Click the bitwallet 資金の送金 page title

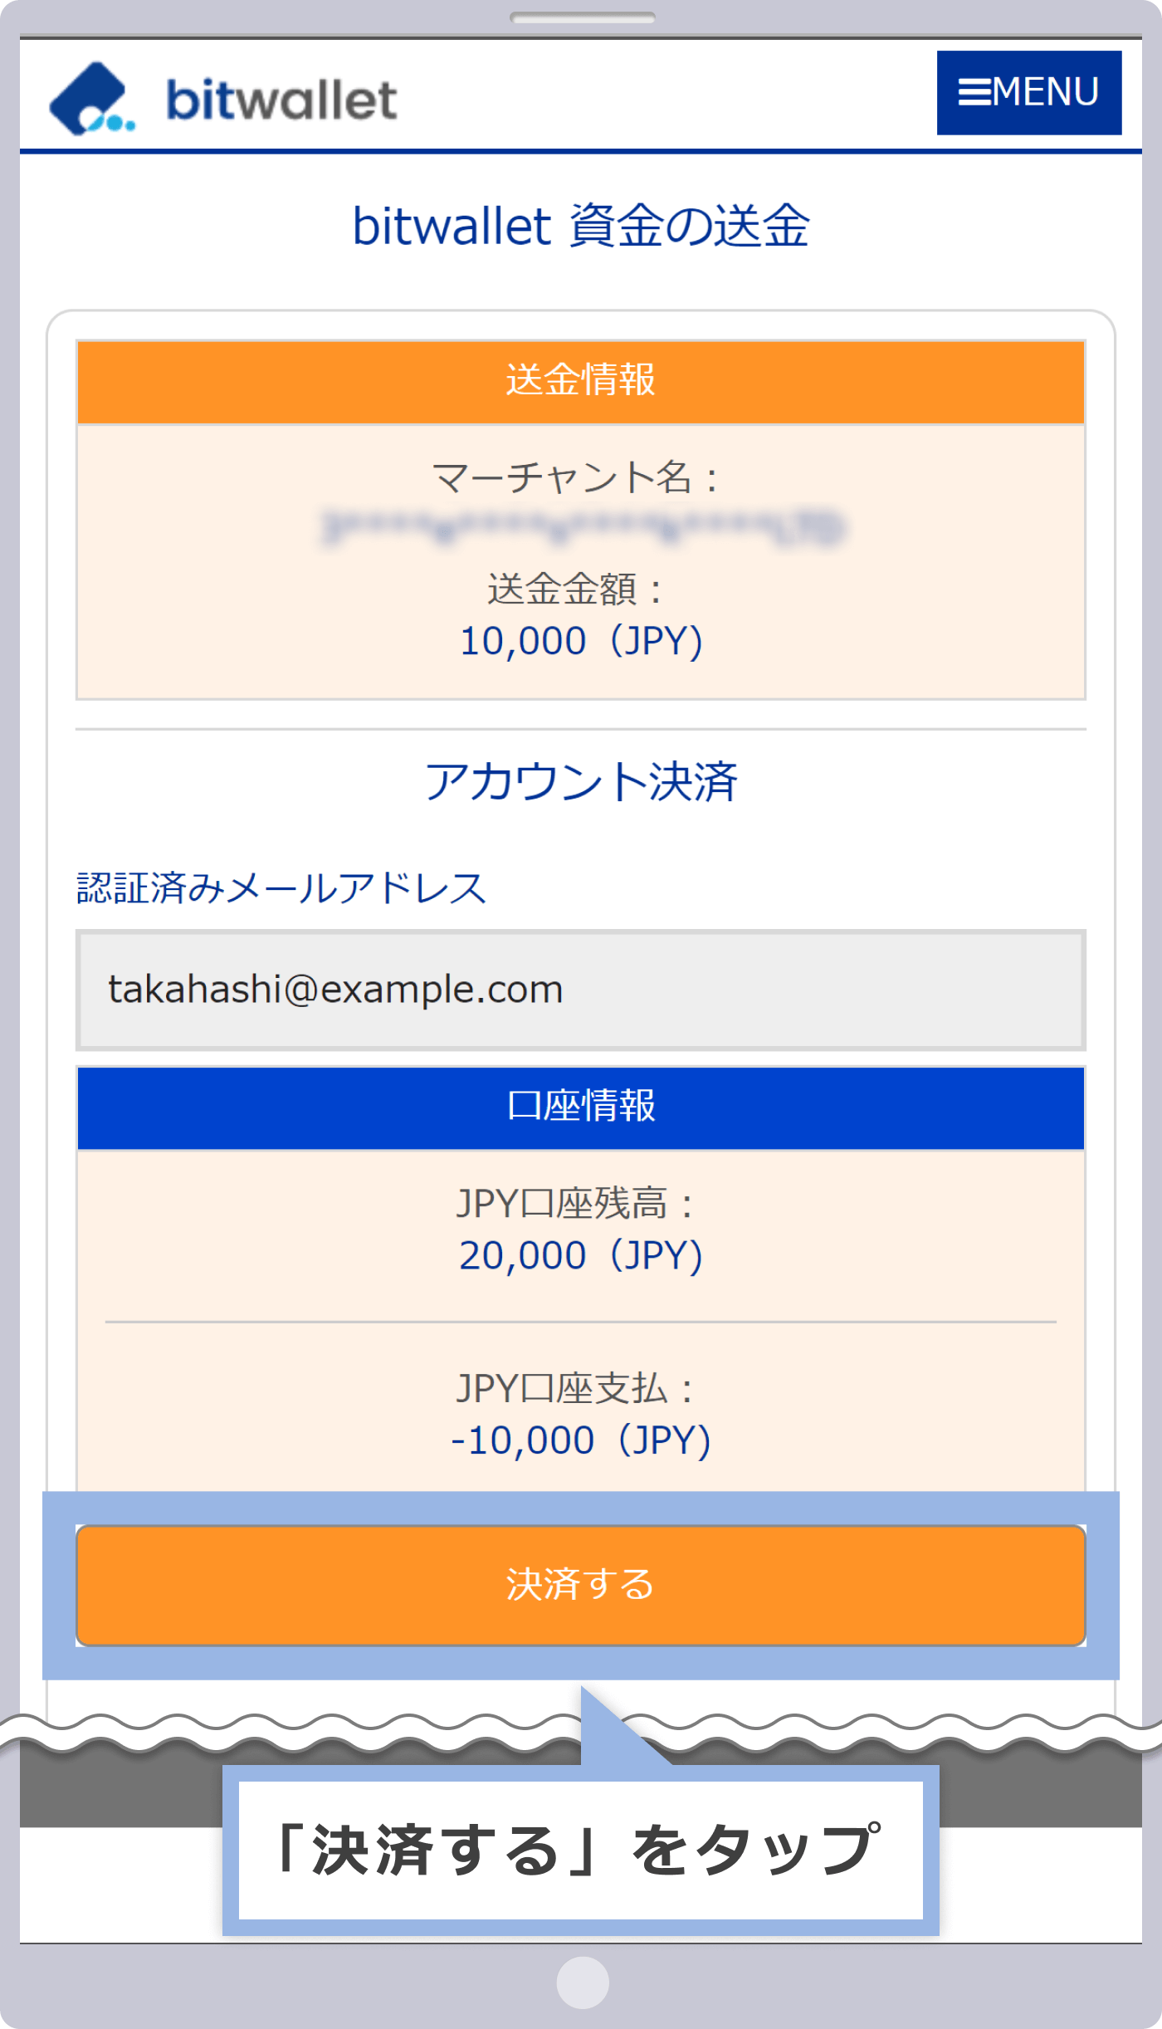(x=581, y=226)
